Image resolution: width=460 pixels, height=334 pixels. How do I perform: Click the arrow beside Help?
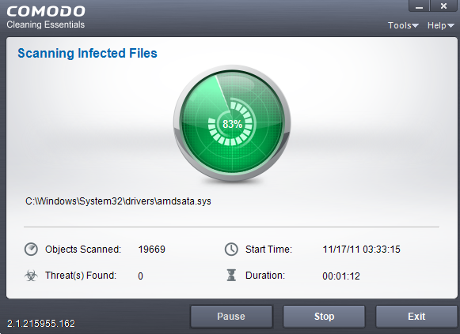450,26
